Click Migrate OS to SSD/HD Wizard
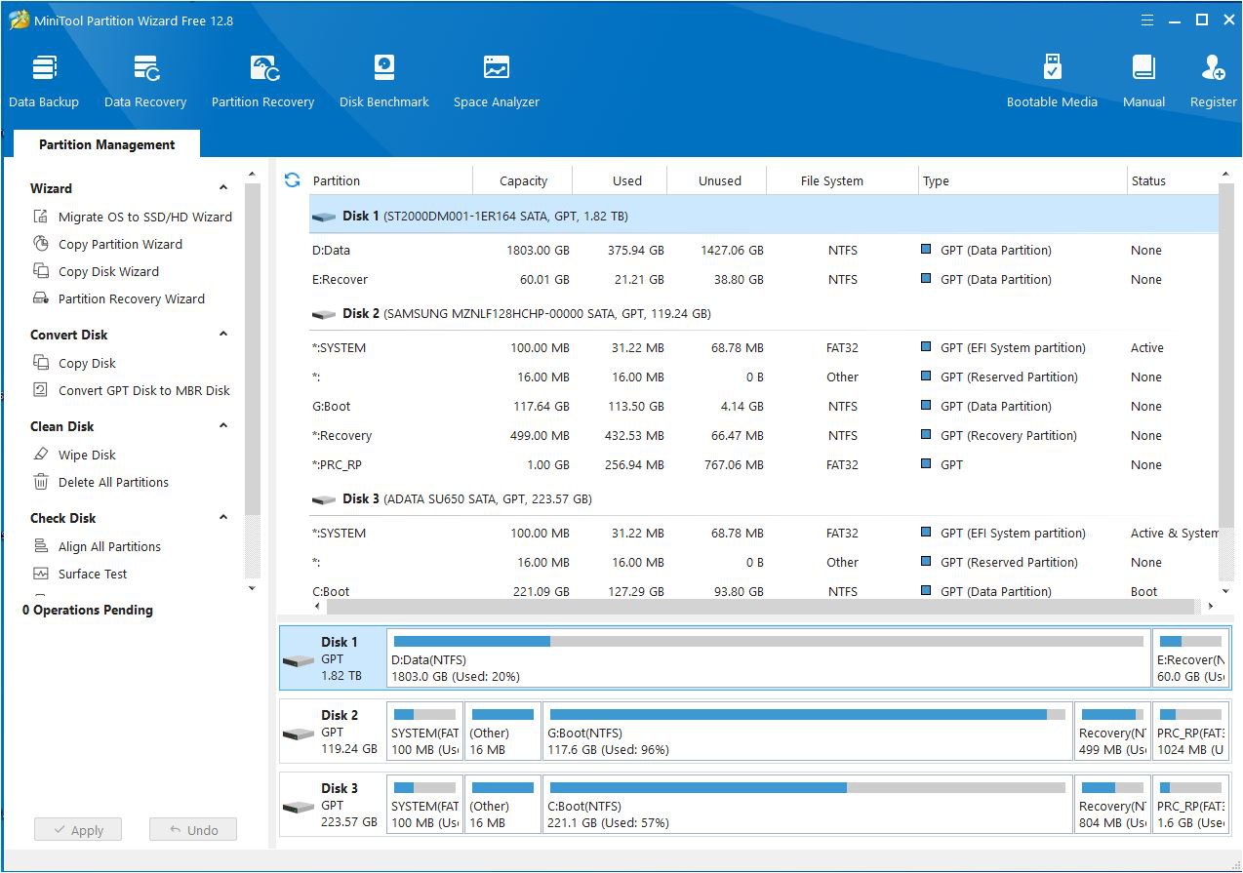Image resolution: width=1243 pixels, height=873 pixels. [144, 217]
